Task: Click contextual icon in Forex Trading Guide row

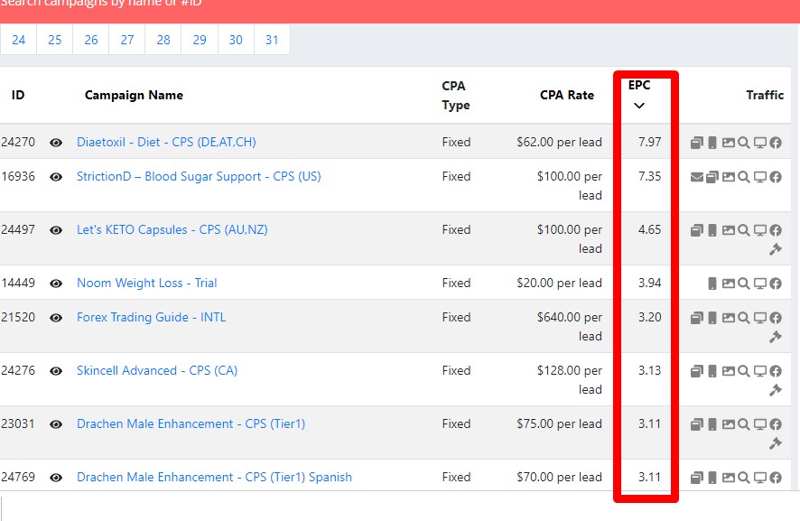Action: click(x=697, y=318)
